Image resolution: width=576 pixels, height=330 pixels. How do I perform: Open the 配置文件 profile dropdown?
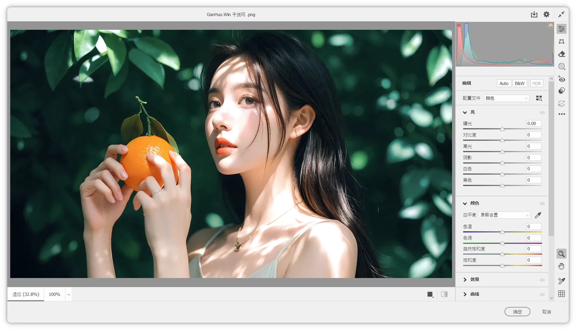click(507, 98)
